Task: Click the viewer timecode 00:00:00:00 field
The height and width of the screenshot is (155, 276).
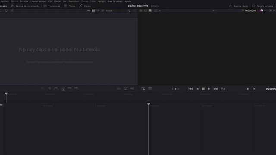Action: tap(250, 11)
